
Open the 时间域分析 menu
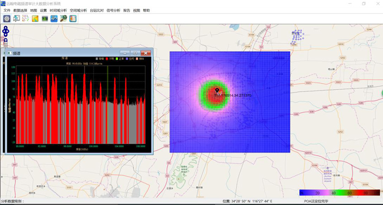click(x=58, y=10)
